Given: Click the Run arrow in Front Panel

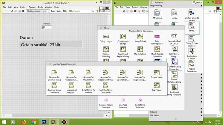Looking at the screenshot, I should point(12,11).
